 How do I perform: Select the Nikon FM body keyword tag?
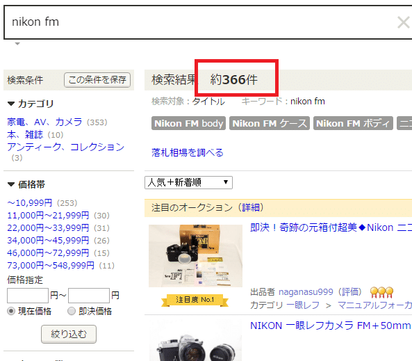pyautogui.click(x=188, y=123)
